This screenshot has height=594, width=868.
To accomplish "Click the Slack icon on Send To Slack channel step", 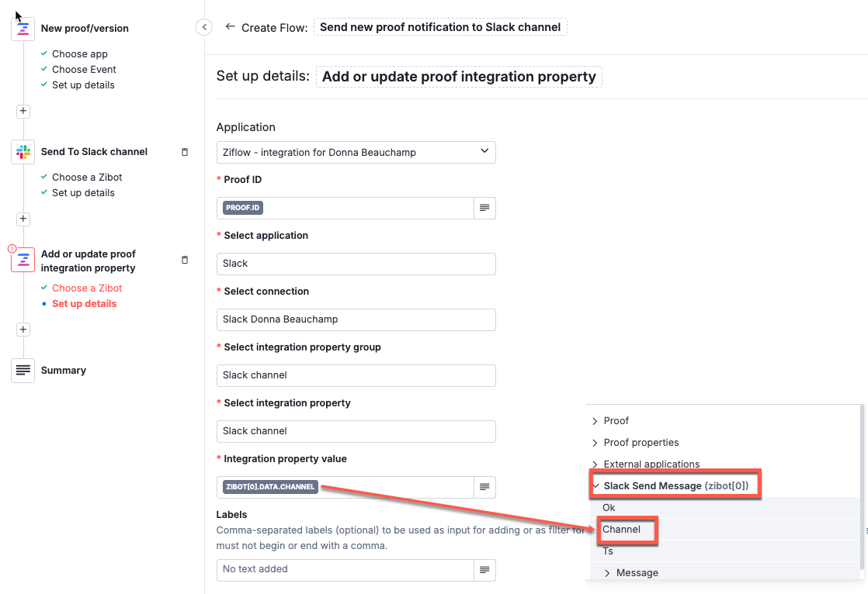I will click(23, 151).
